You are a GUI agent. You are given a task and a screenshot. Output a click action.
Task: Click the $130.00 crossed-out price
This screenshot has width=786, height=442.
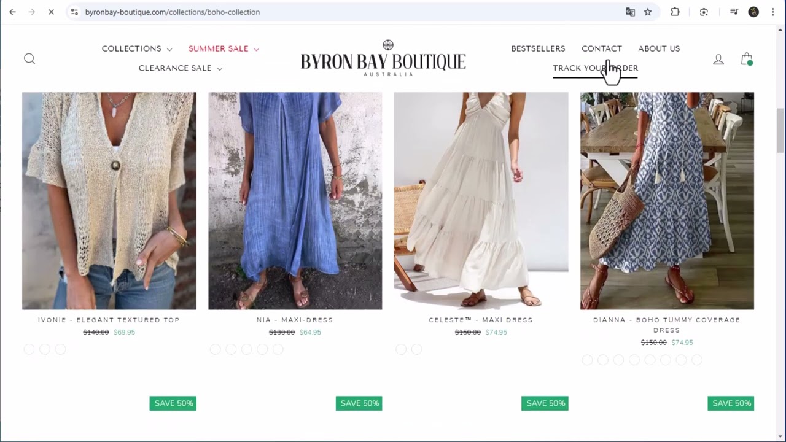pyautogui.click(x=282, y=332)
